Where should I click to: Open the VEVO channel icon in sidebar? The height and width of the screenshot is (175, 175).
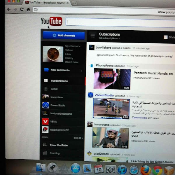point(45,121)
